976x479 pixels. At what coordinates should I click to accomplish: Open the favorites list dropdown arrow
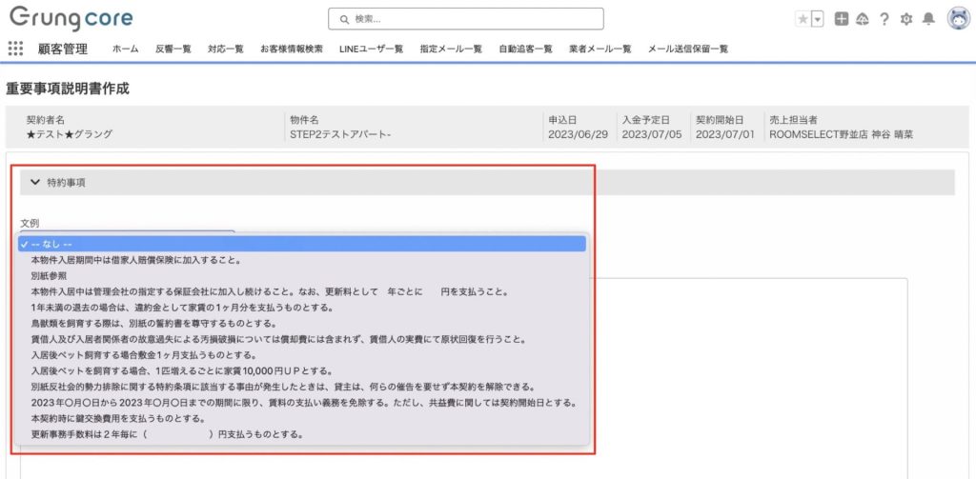point(817,19)
